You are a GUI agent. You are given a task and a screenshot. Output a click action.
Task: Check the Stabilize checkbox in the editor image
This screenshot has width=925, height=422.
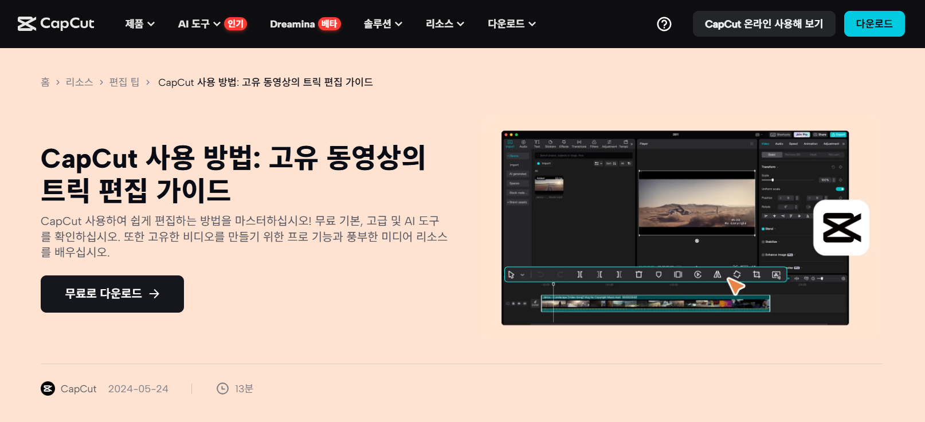coord(763,242)
